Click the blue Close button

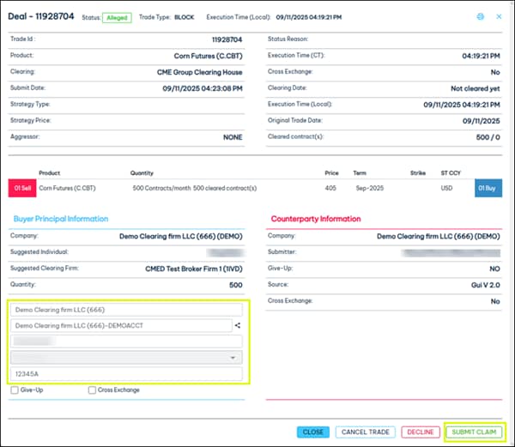pos(312,432)
